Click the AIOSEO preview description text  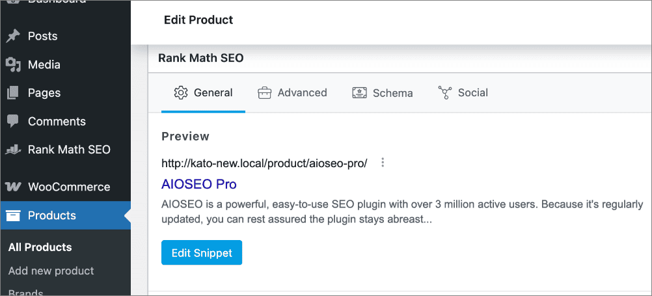[x=402, y=212]
